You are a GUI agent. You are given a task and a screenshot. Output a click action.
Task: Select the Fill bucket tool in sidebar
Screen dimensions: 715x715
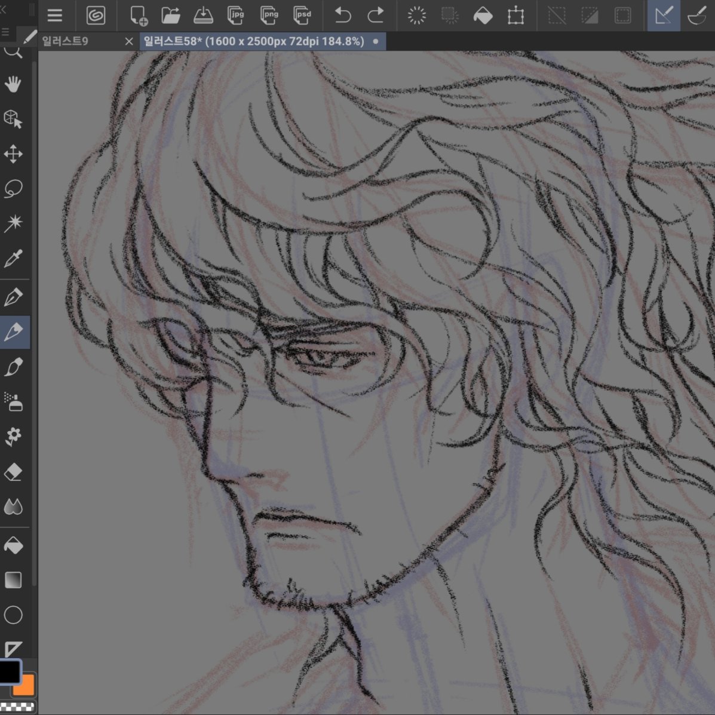(13, 545)
